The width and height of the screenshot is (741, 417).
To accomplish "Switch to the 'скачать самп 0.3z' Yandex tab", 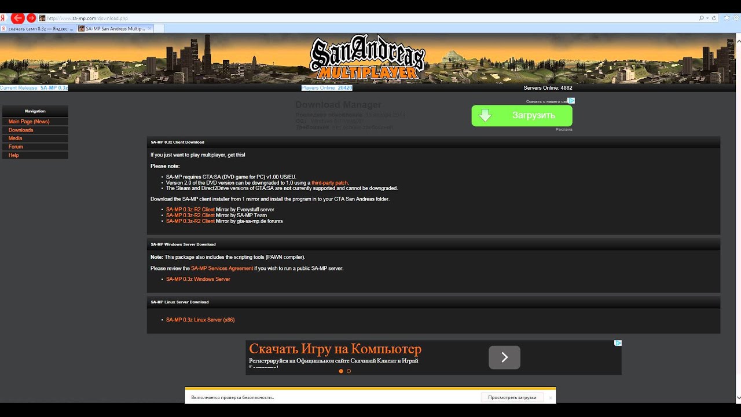I will pyautogui.click(x=38, y=28).
